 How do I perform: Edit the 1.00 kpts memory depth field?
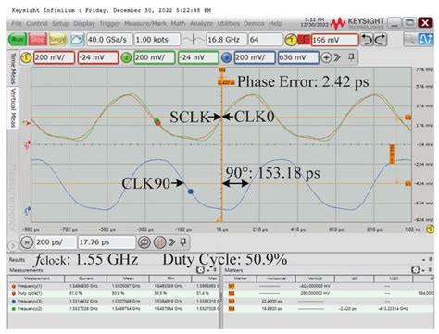(157, 40)
